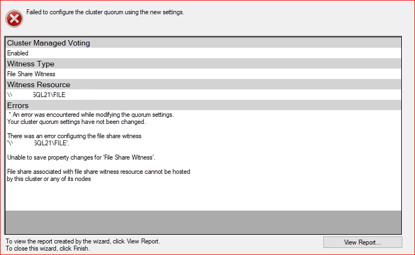The width and height of the screenshot is (415, 255).
Task: Click the 'File share associated with file share witness' line
Action: point(99,172)
